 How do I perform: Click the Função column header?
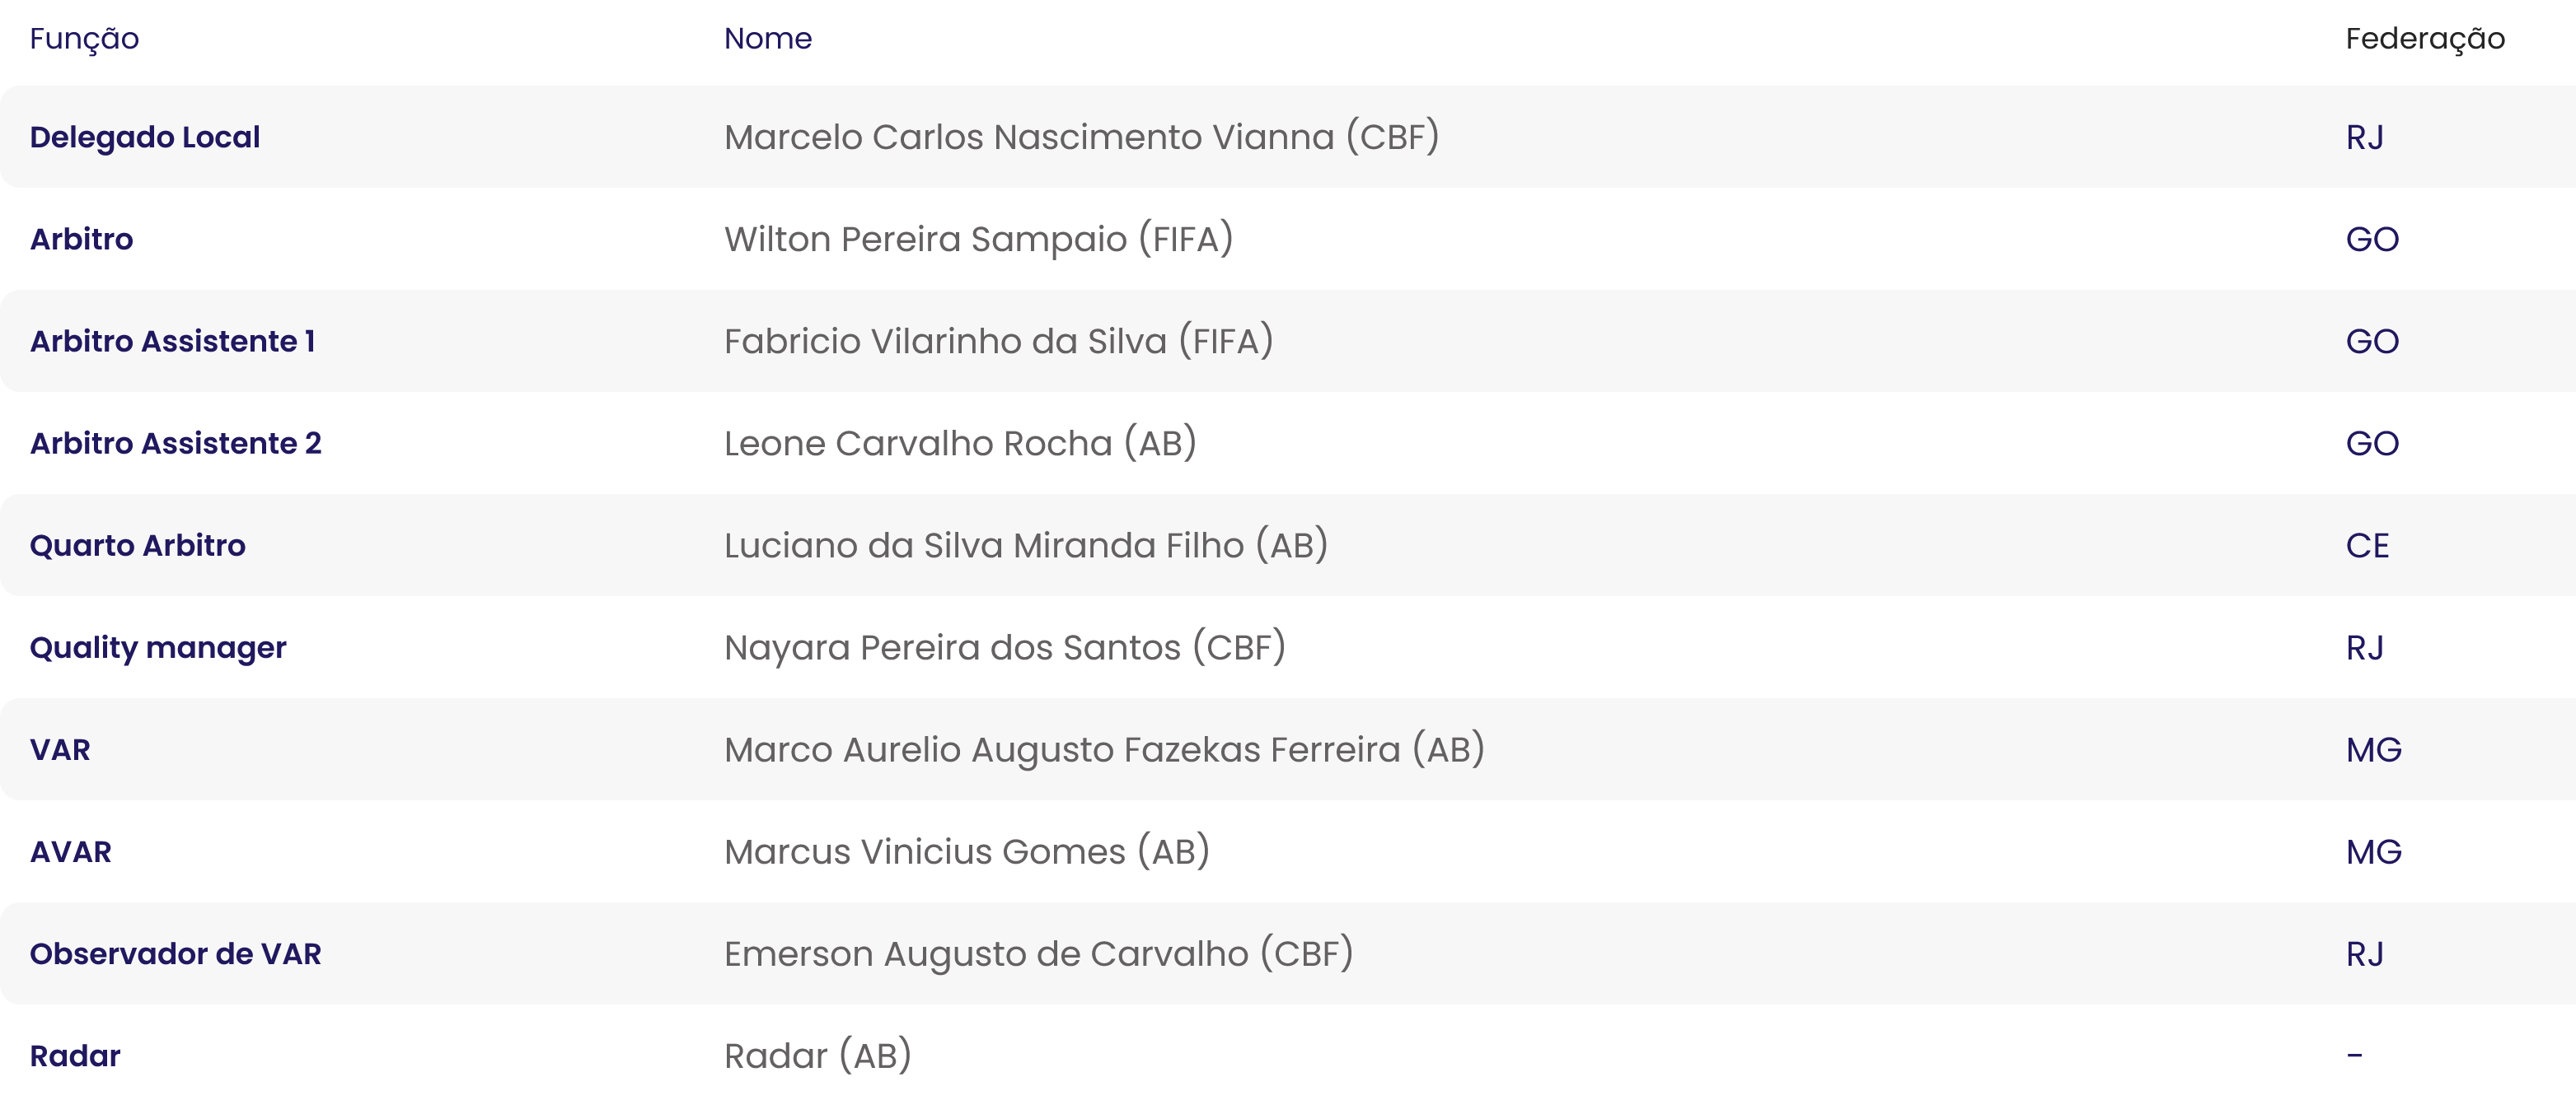(x=84, y=38)
